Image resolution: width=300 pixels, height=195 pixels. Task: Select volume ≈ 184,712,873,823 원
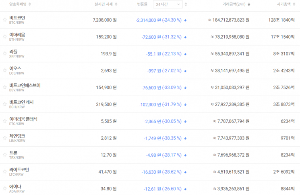click(229, 20)
